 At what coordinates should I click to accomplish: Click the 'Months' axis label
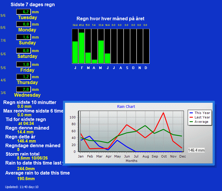click(132, 161)
